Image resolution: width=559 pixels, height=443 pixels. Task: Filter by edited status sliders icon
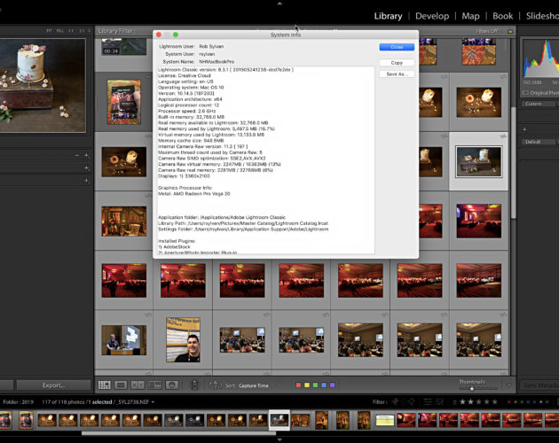427,401
